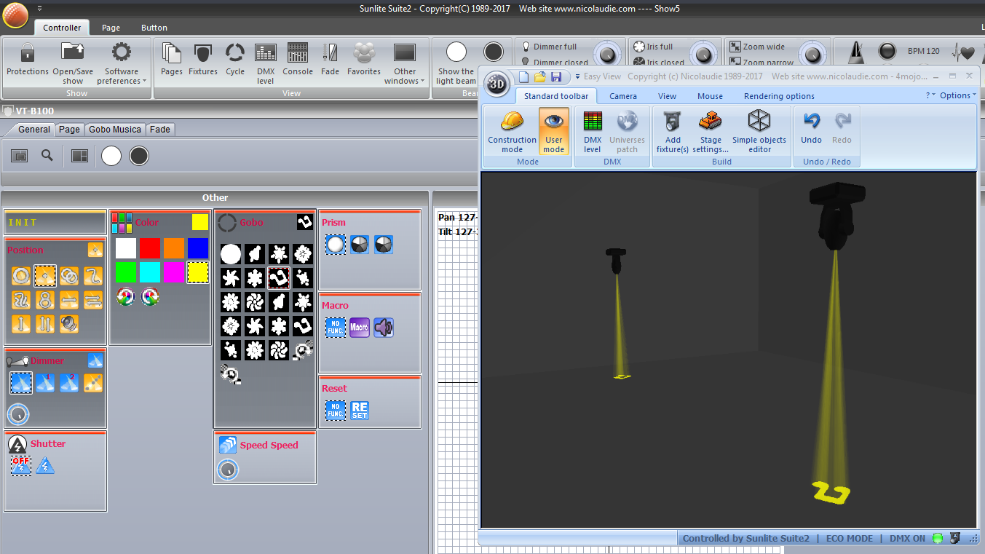Open the Fixtures view

coord(203,59)
